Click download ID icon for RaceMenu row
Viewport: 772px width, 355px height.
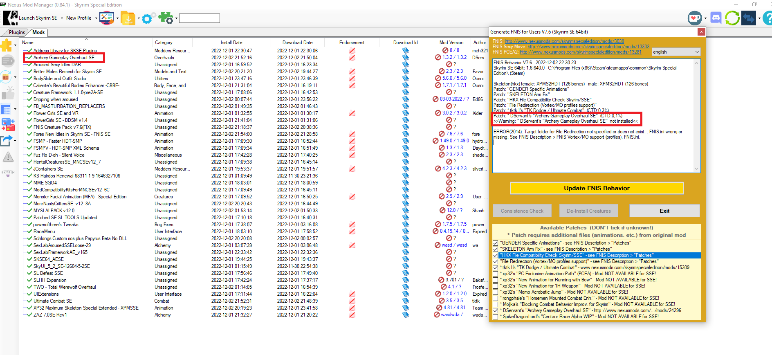click(406, 231)
